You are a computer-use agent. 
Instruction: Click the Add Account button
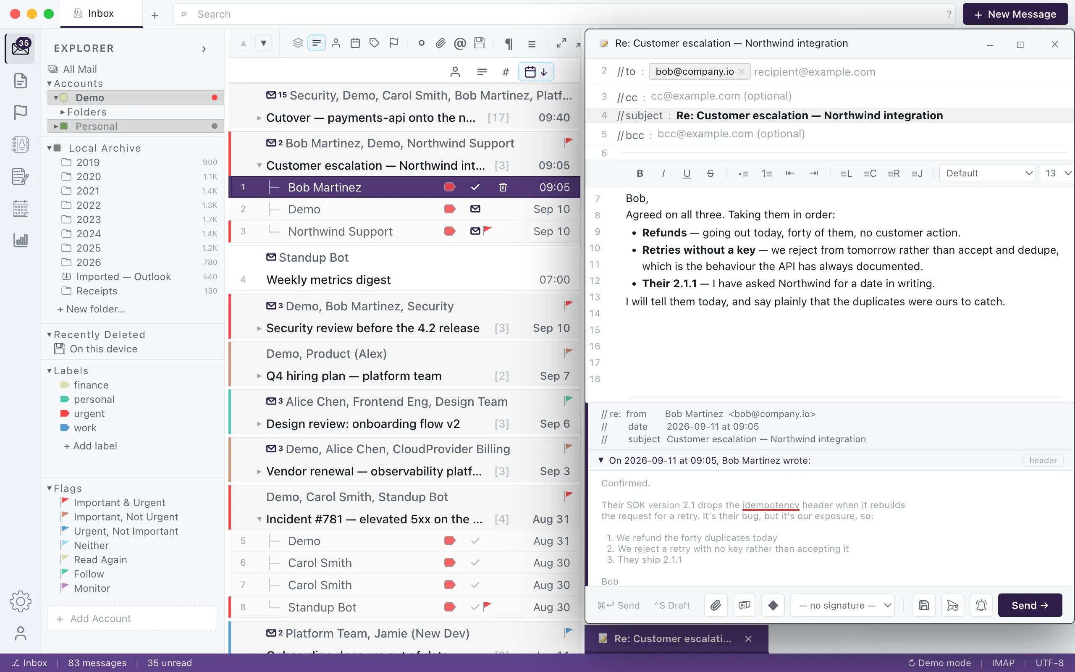[x=132, y=618]
